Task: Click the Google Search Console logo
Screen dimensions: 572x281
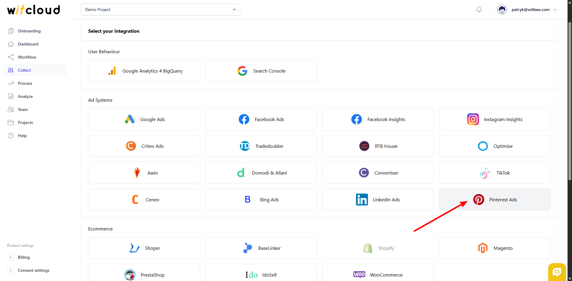Action: click(243, 71)
